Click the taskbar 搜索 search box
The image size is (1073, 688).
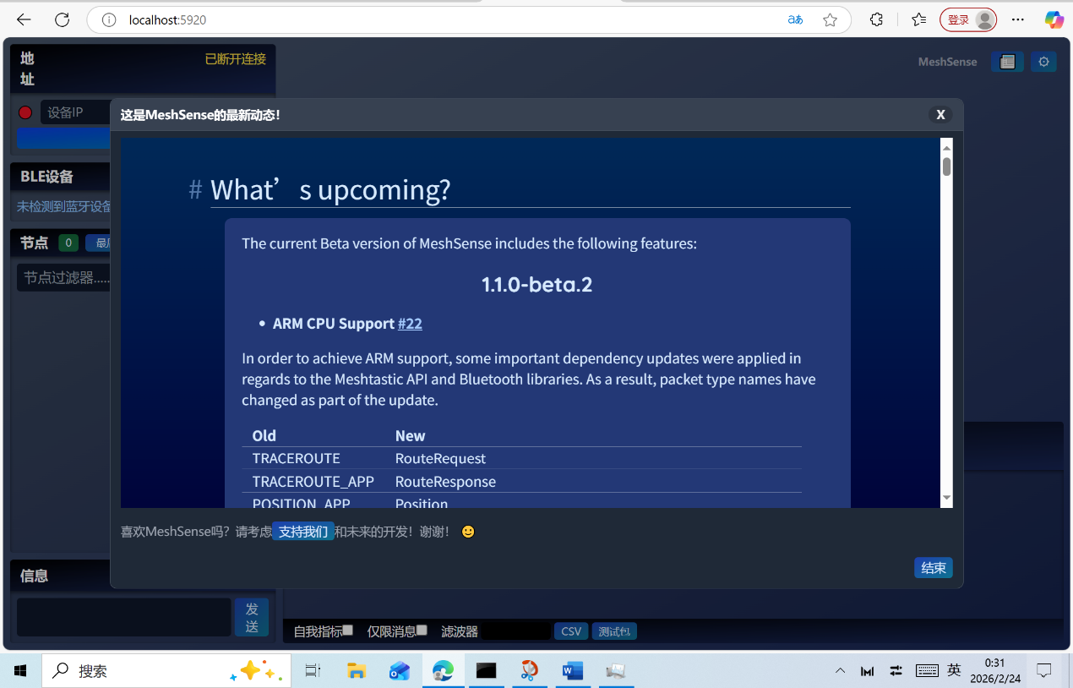pos(166,671)
